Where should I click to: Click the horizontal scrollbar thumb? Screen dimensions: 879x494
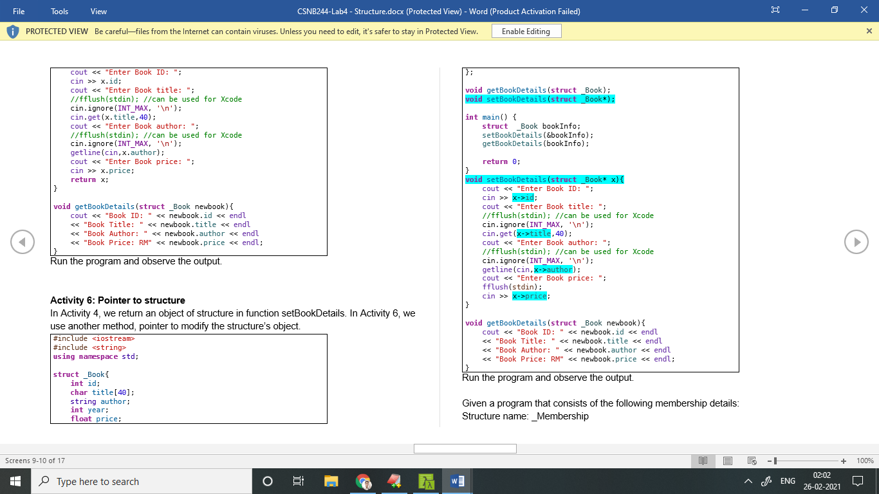465,448
